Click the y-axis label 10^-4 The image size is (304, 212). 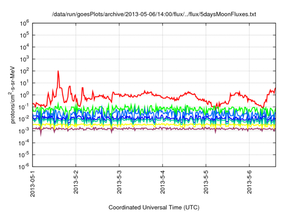(x=24, y=143)
